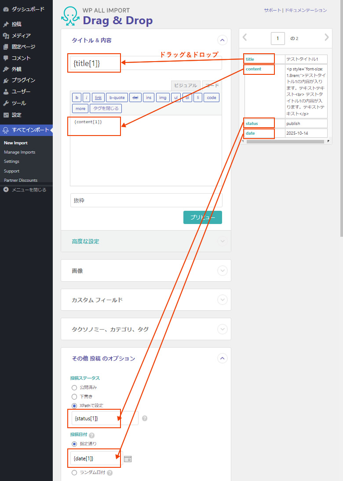Click help icon beside status XPath field
343x481 pixels.
(x=145, y=418)
